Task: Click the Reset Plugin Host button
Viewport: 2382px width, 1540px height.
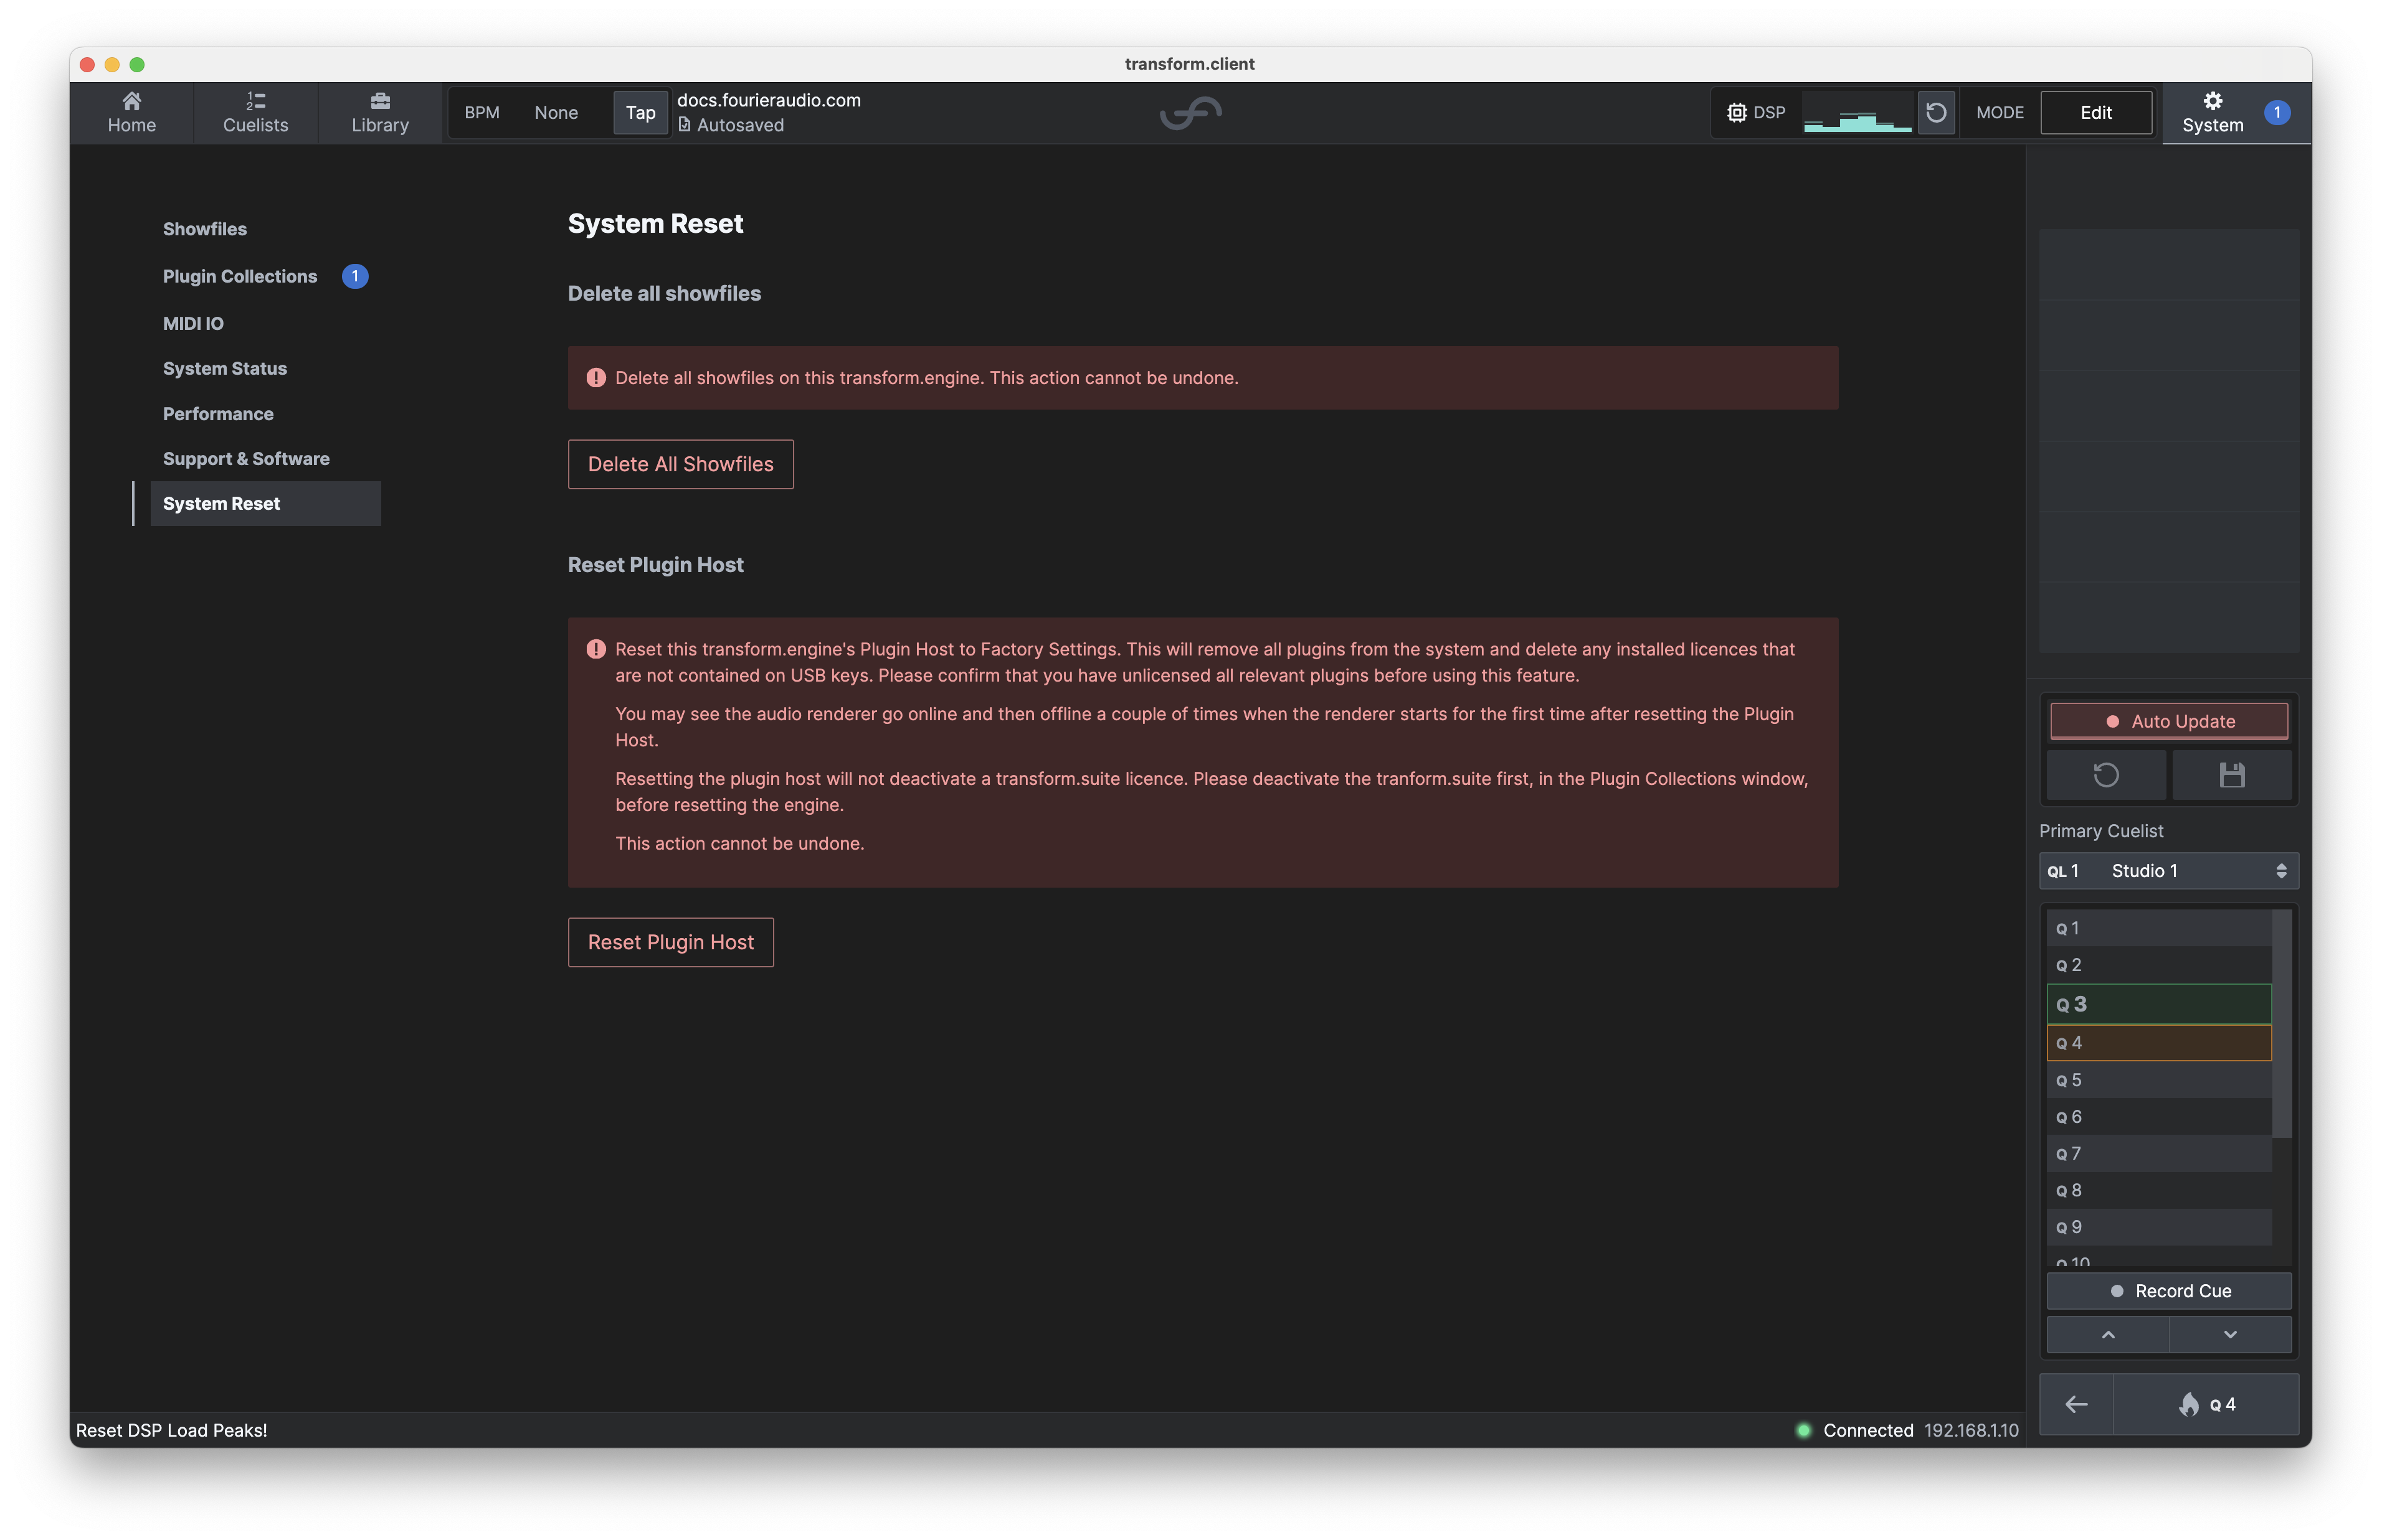Action: 670,942
